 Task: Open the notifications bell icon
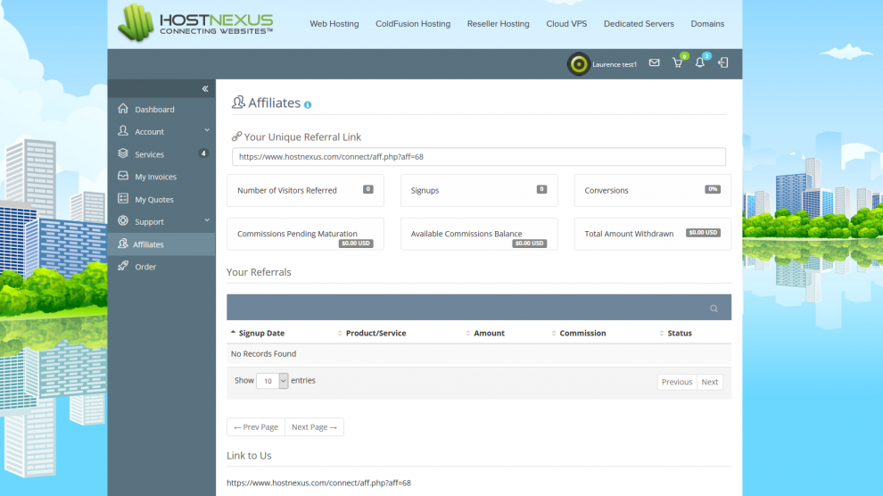[700, 63]
